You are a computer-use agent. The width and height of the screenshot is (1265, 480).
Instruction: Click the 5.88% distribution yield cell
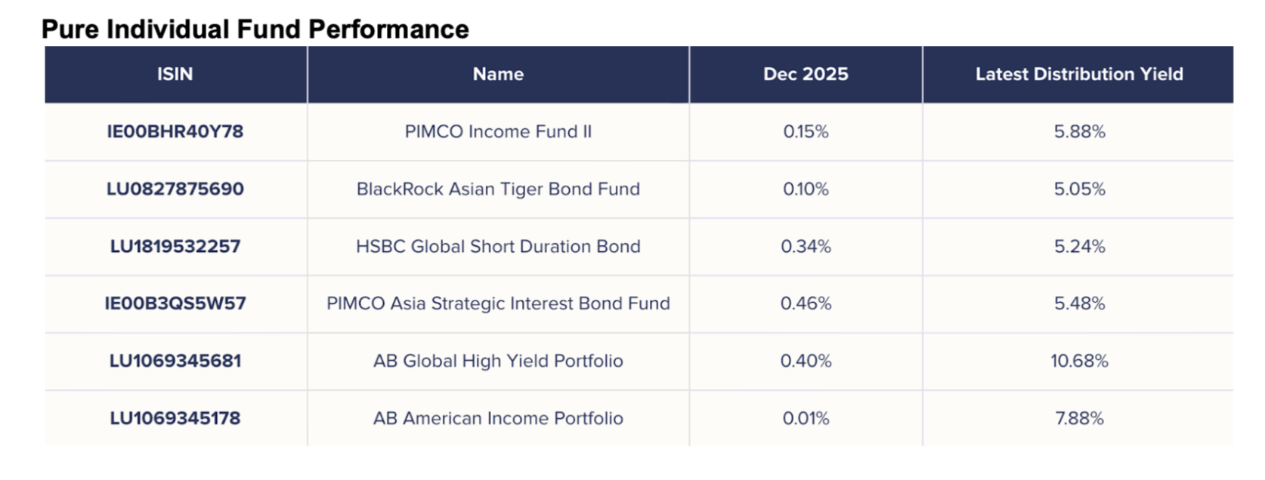pos(1078,131)
